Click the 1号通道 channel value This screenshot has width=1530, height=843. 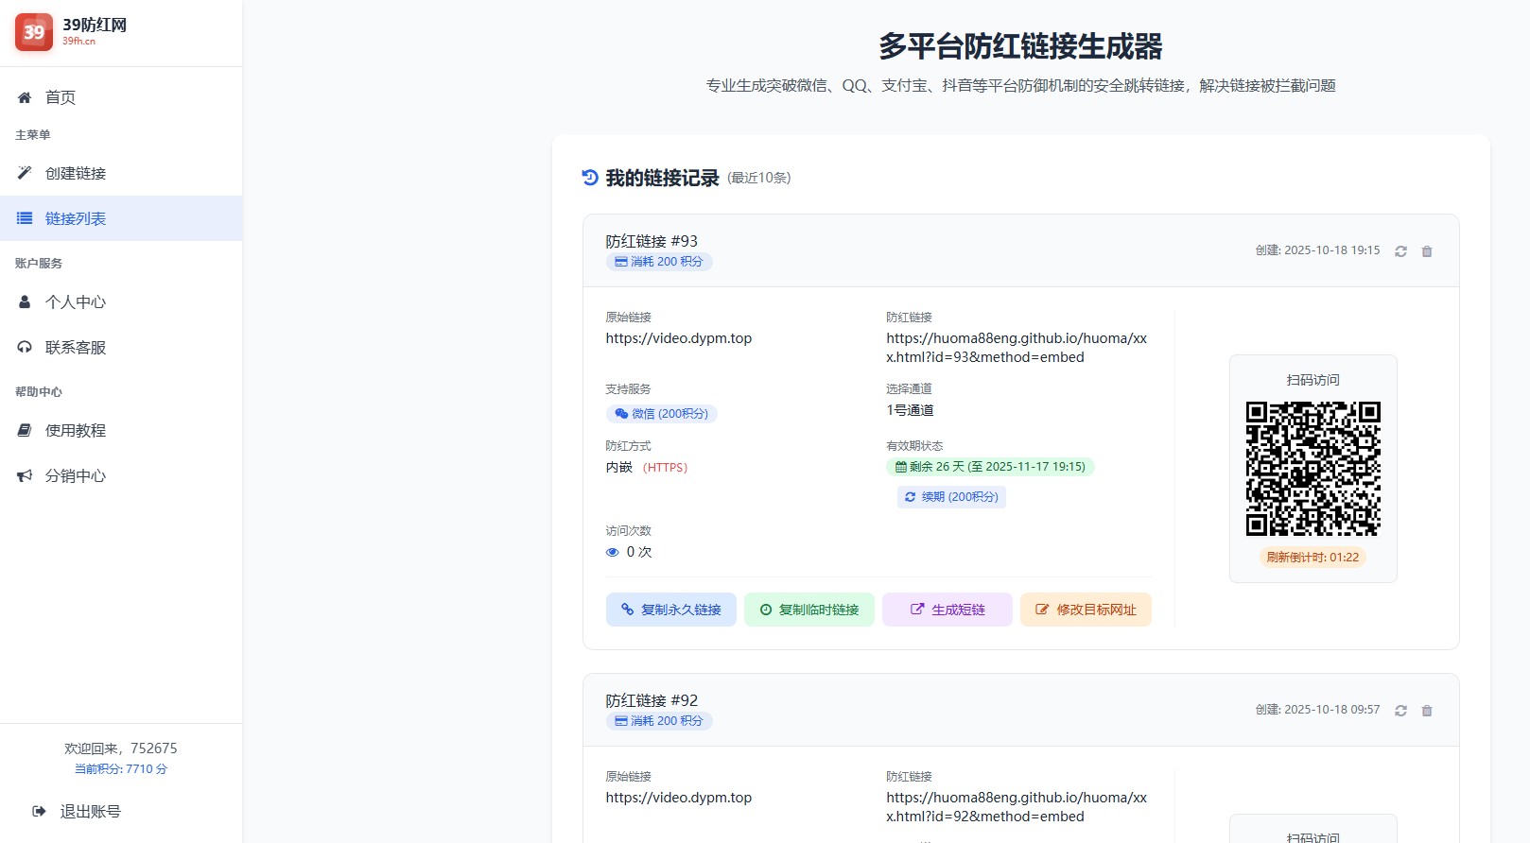910,410
